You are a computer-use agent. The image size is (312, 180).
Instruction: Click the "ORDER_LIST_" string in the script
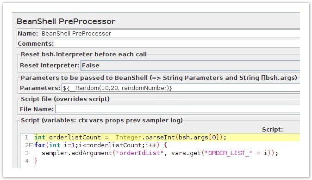tap(228, 153)
